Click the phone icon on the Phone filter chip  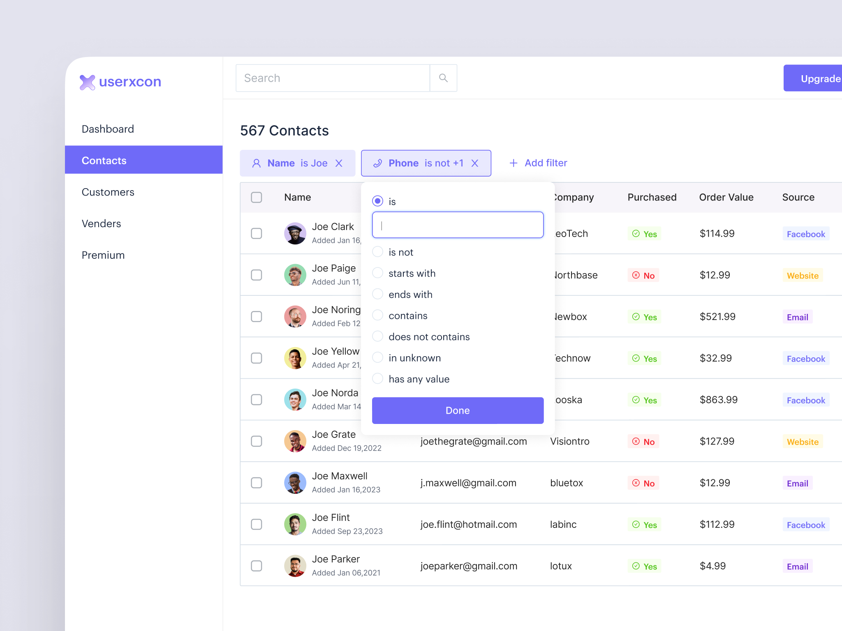378,163
